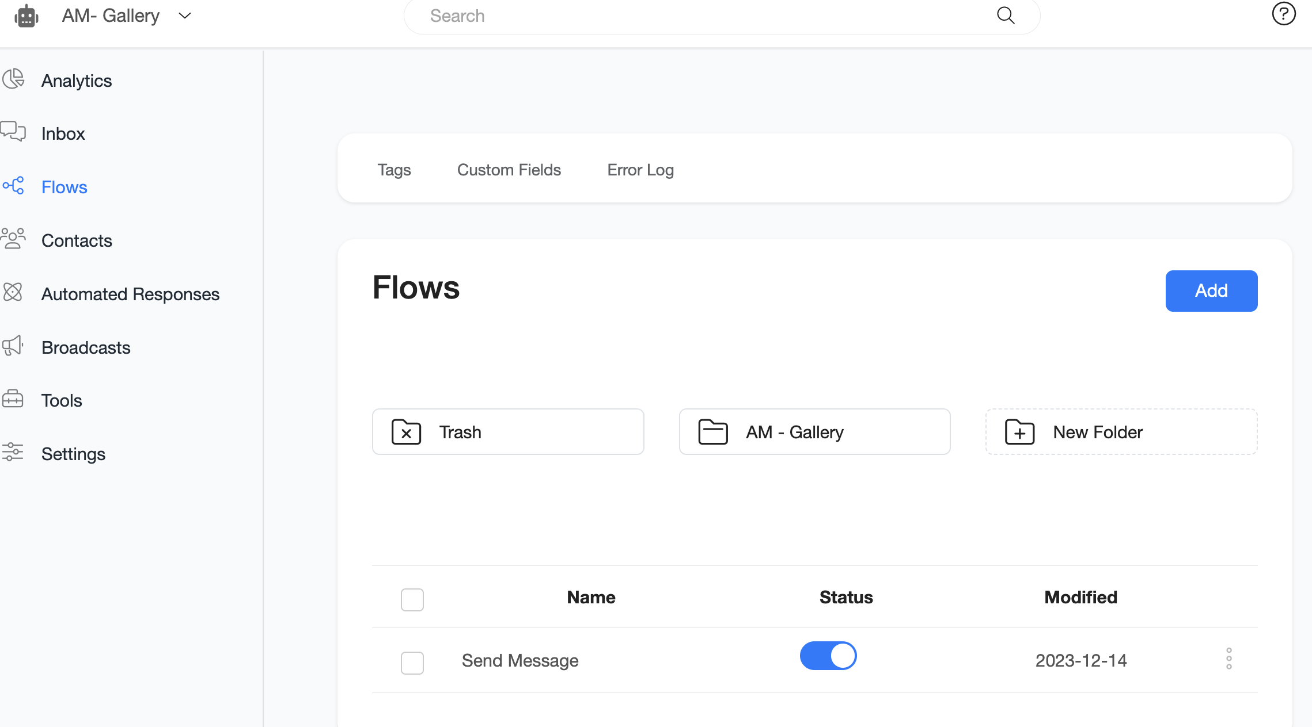Click the Broadcasts megaphone icon
This screenshot has width=1312, height=727.
point(13,346)
